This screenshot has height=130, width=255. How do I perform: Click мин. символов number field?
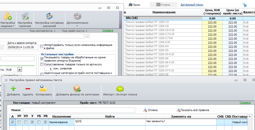(49, 69)
